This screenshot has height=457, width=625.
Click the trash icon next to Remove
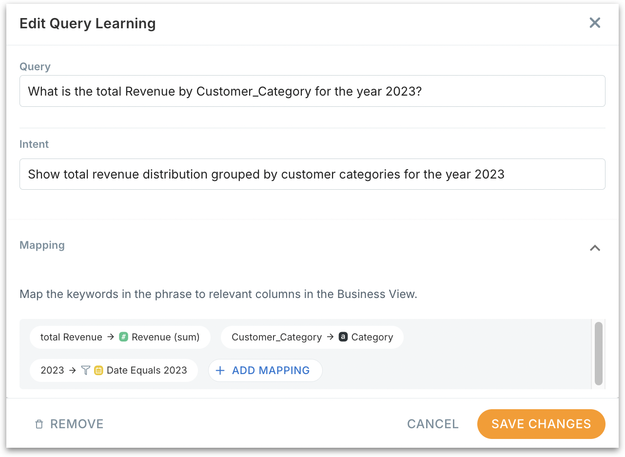tap(39, 424)
